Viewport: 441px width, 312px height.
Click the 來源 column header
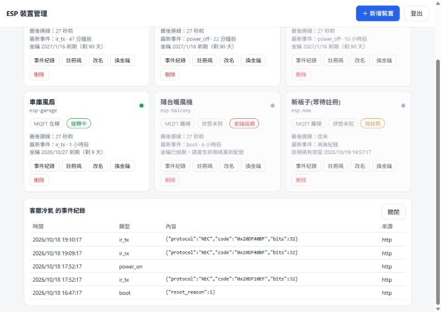388,226
